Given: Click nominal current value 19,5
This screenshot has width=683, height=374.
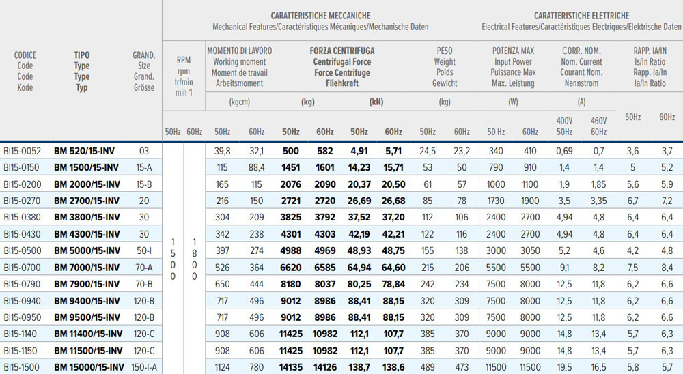Looking at the screenshot, I should coord(565,367).
